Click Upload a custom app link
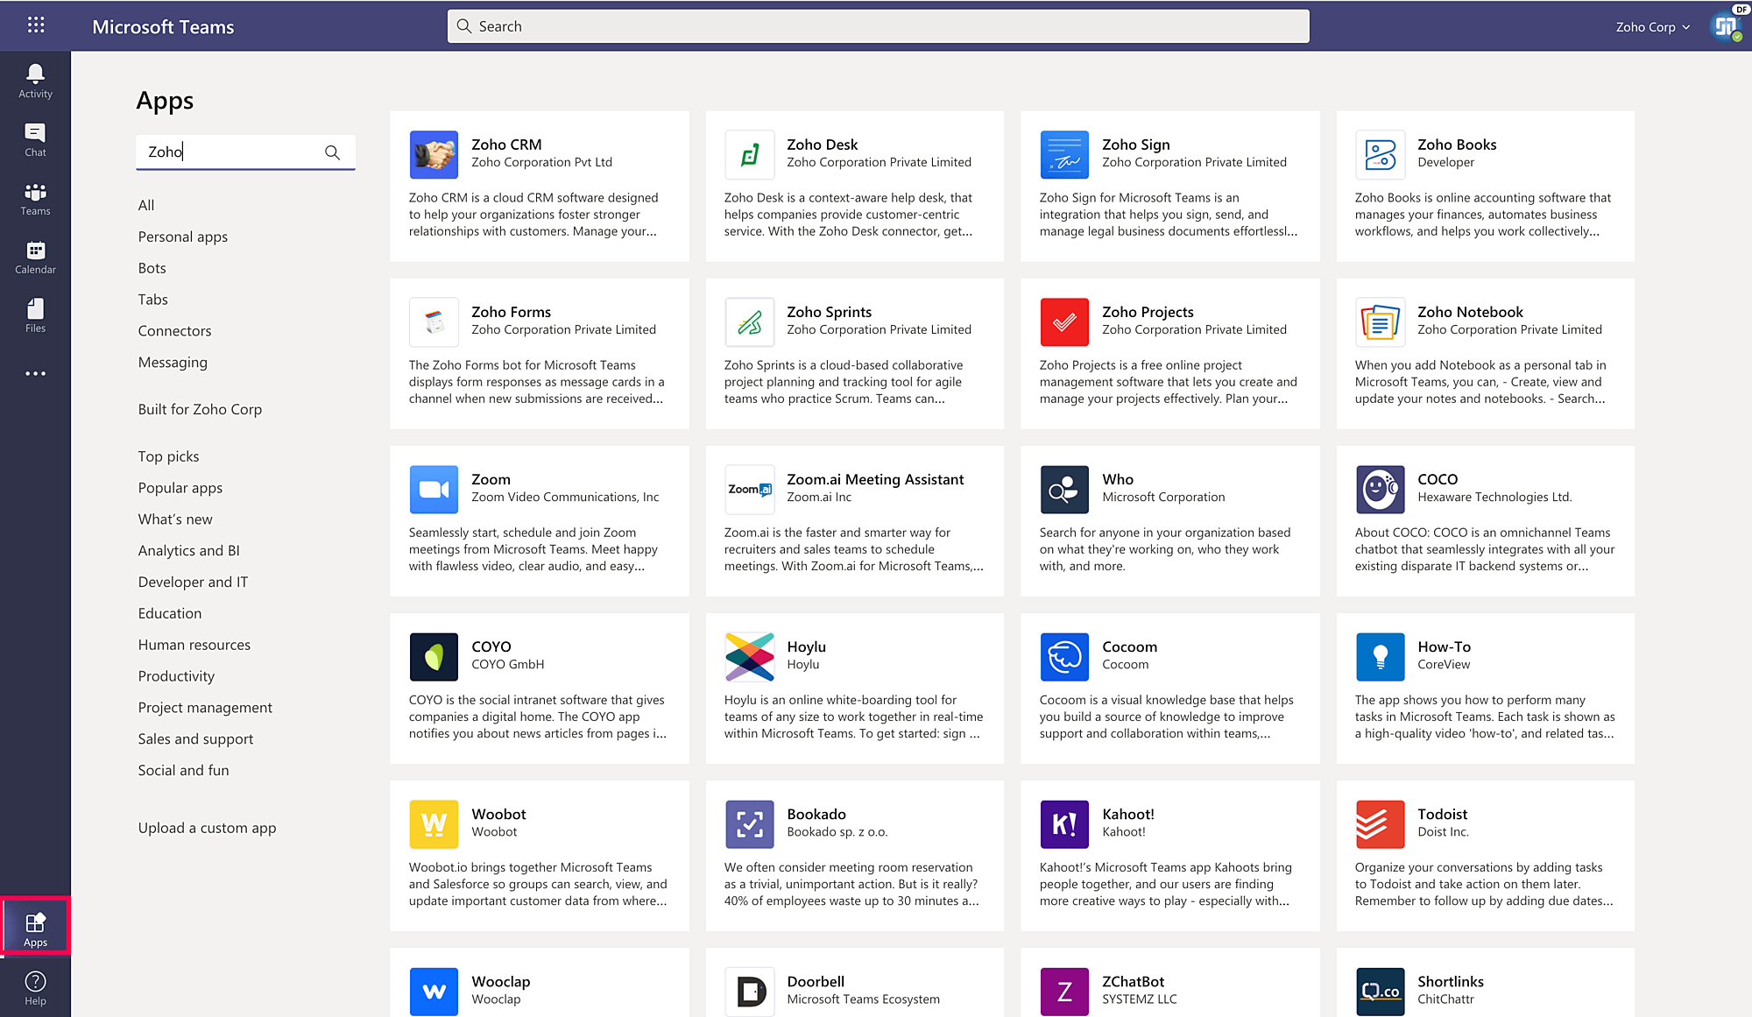This screenshot has width=1752, height=1017. point(207,828)
